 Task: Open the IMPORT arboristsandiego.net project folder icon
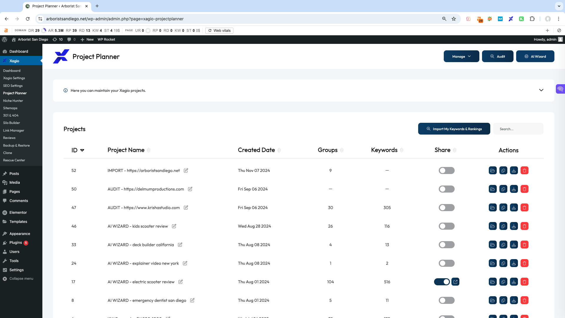click(493, 170)
